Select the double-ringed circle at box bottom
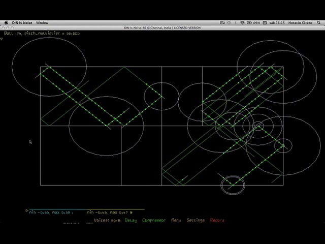Screen dimensions: 325x244 (x=233, y=185)
